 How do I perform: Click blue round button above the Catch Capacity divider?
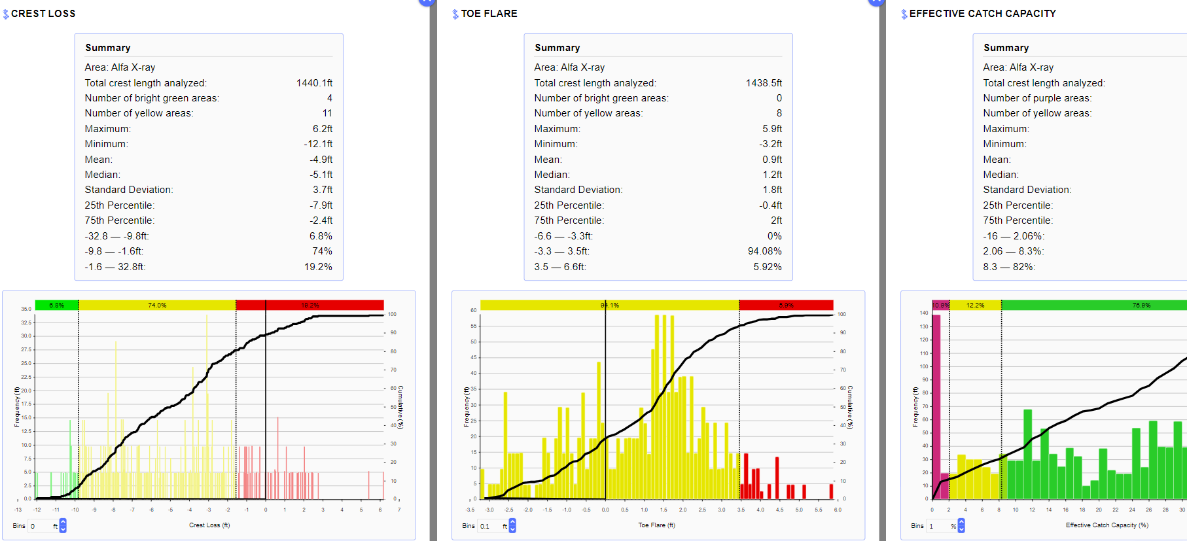[x=876, y=1]
